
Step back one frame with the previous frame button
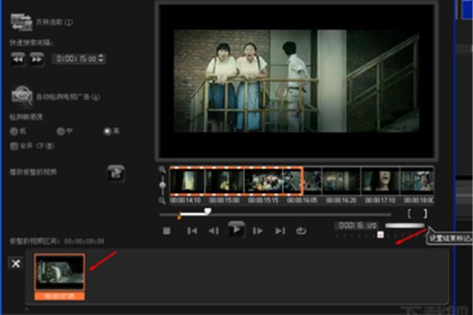coord(214,232)
